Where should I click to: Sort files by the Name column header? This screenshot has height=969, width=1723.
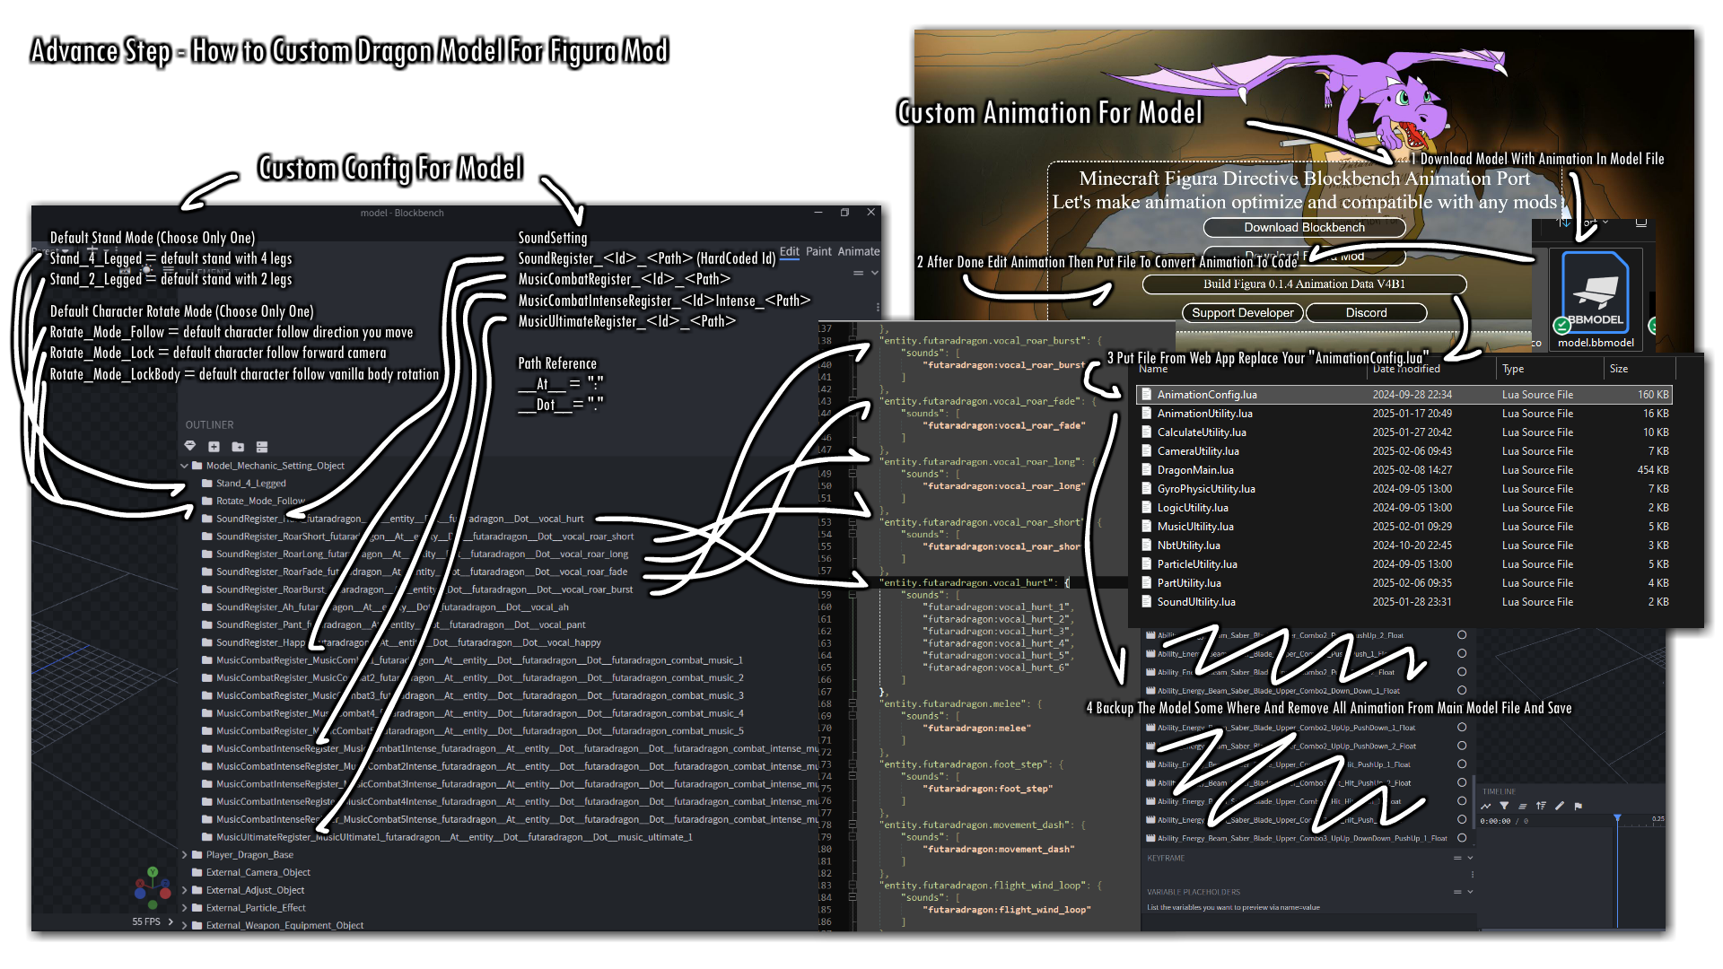coord(1153,369)
